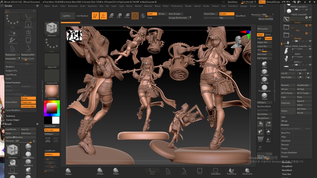Viewport: 317px width, 178px height.
Task: Pick the Standard brush
Action: point(28,163)
